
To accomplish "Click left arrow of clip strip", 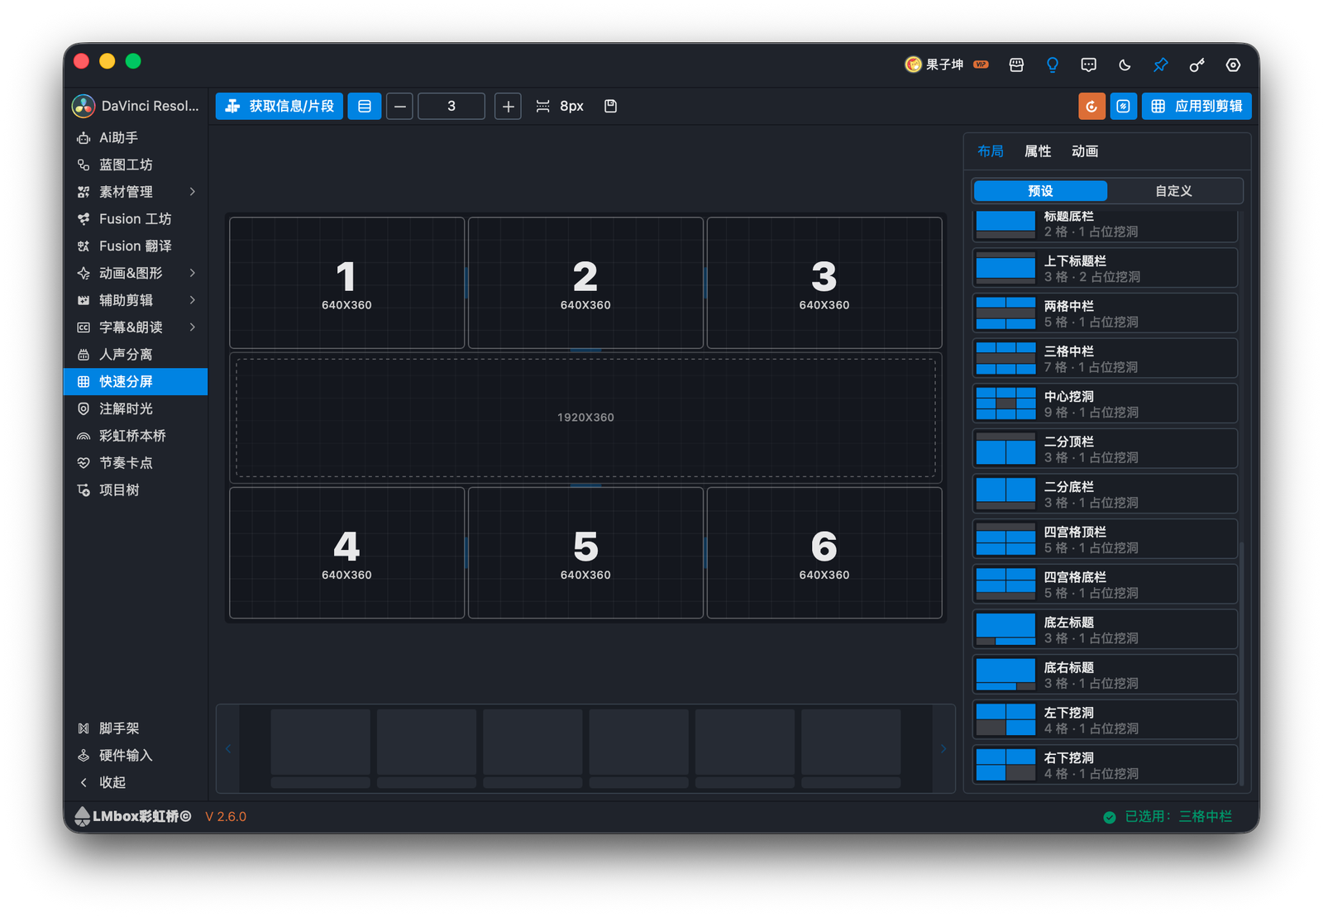I will pos(228,748).
